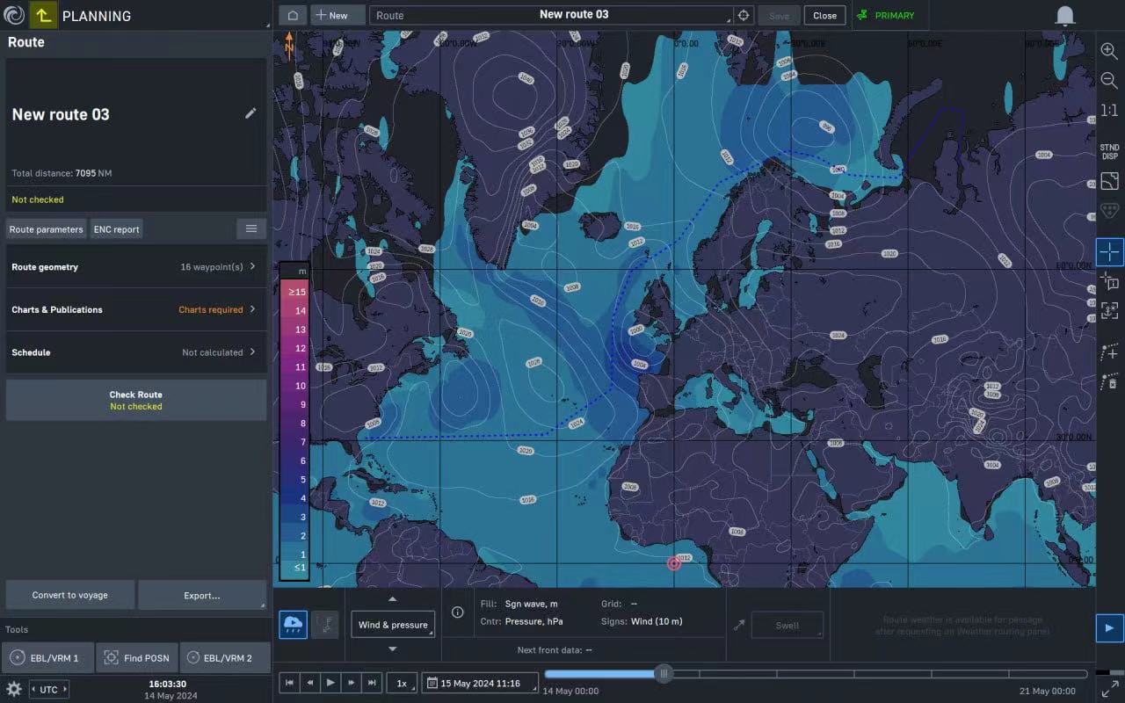
Task: Toggle the weather cloud layer button
Action: tap(293, 625)
